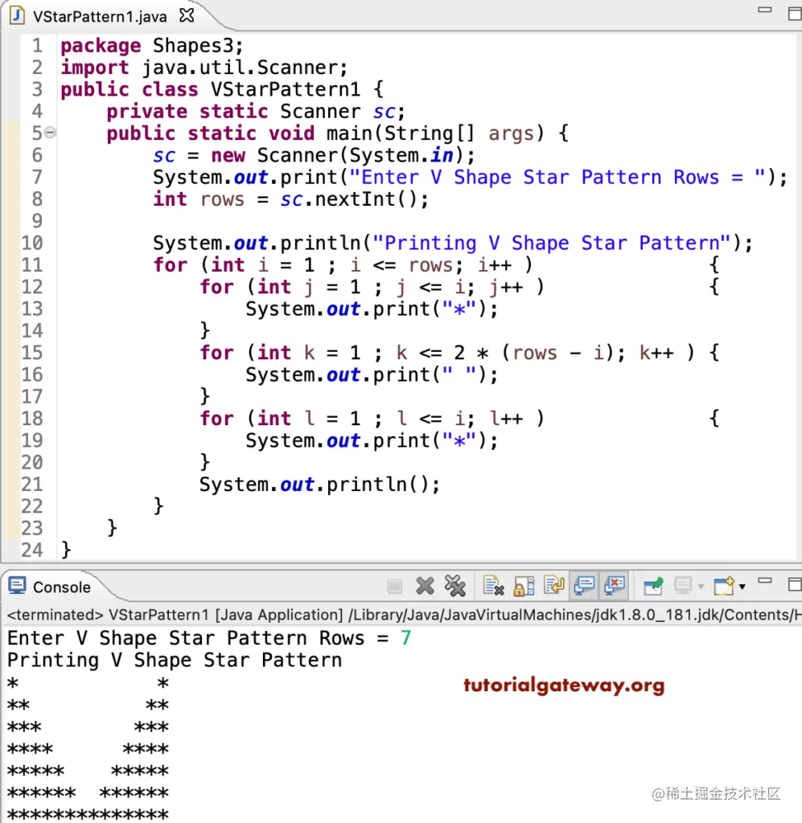Click 'args' parameter on line 5
This screenshot has width=802, height=823.
coord(511,134)
